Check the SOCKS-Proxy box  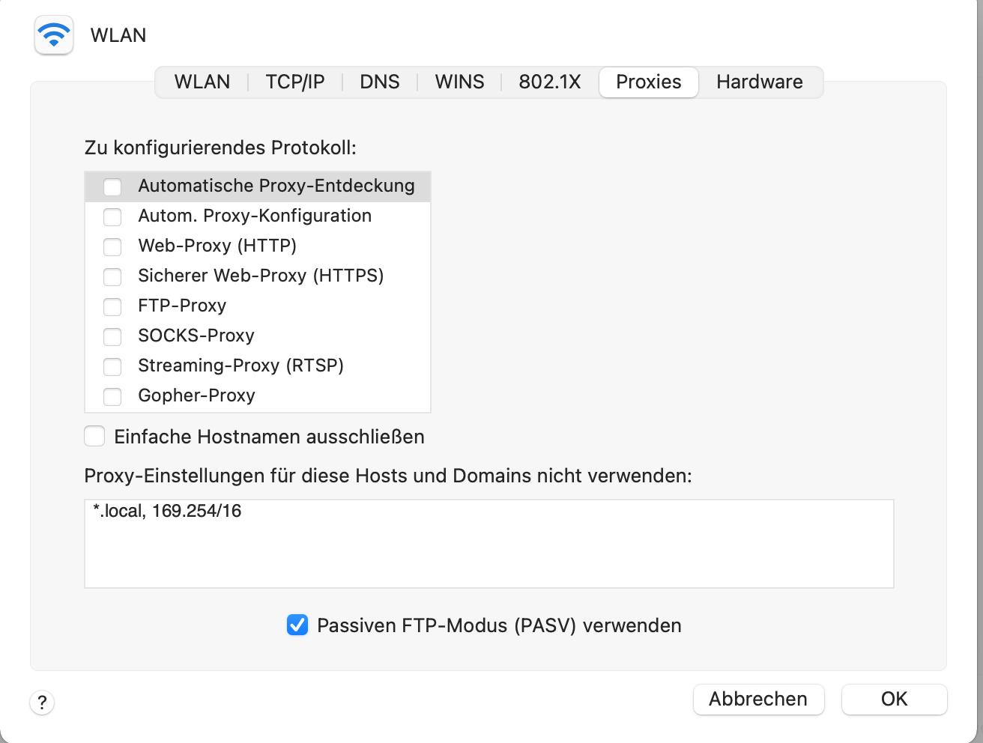(112, 336)
